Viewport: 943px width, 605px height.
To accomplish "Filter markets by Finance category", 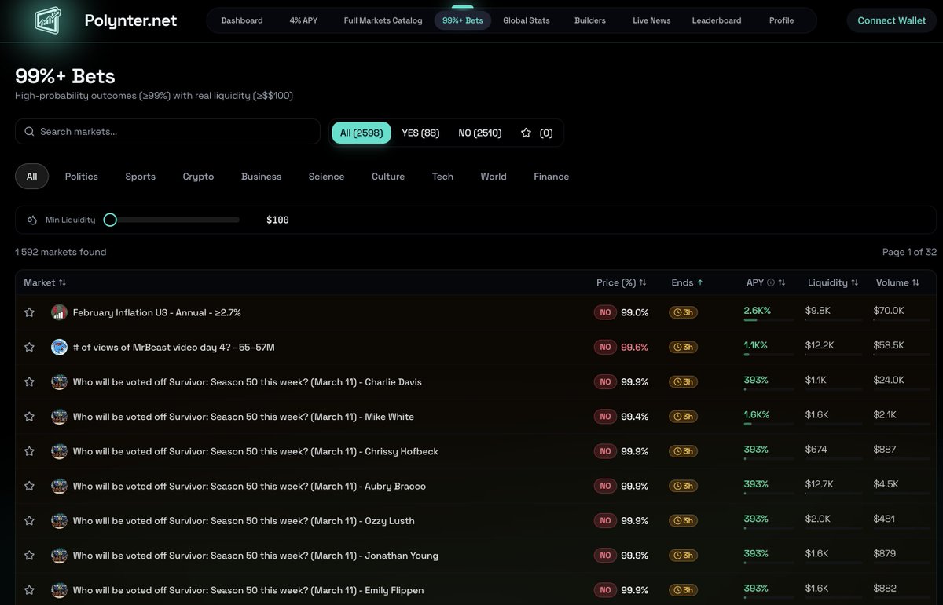I will point(552,177).
